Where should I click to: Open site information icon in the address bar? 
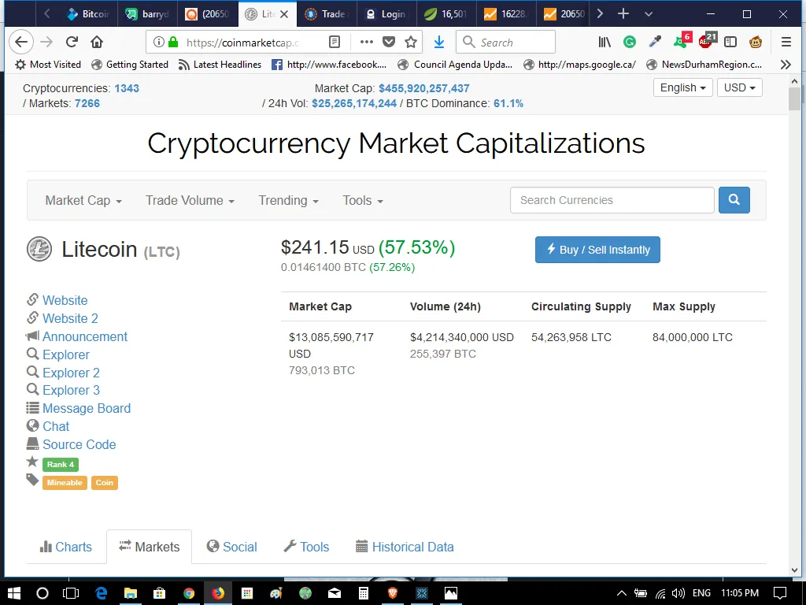[x=159, y=43]
